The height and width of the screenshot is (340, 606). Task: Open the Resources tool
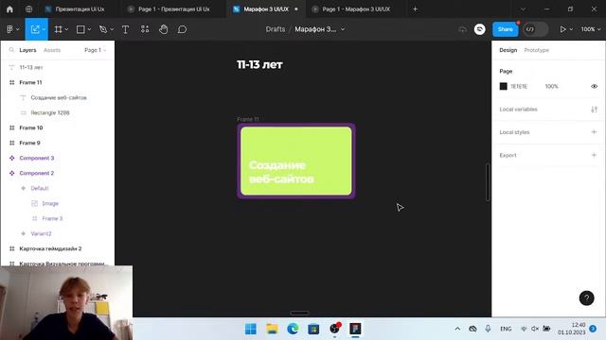pos(145,29)
